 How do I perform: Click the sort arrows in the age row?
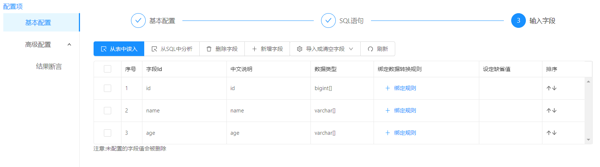(551, 133)
